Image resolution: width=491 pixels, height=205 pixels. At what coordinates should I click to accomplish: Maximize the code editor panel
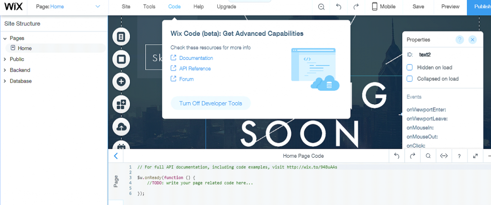[475, 156]
